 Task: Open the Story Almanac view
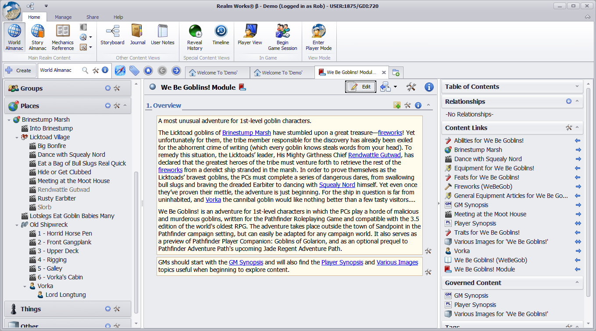(37, 37)
